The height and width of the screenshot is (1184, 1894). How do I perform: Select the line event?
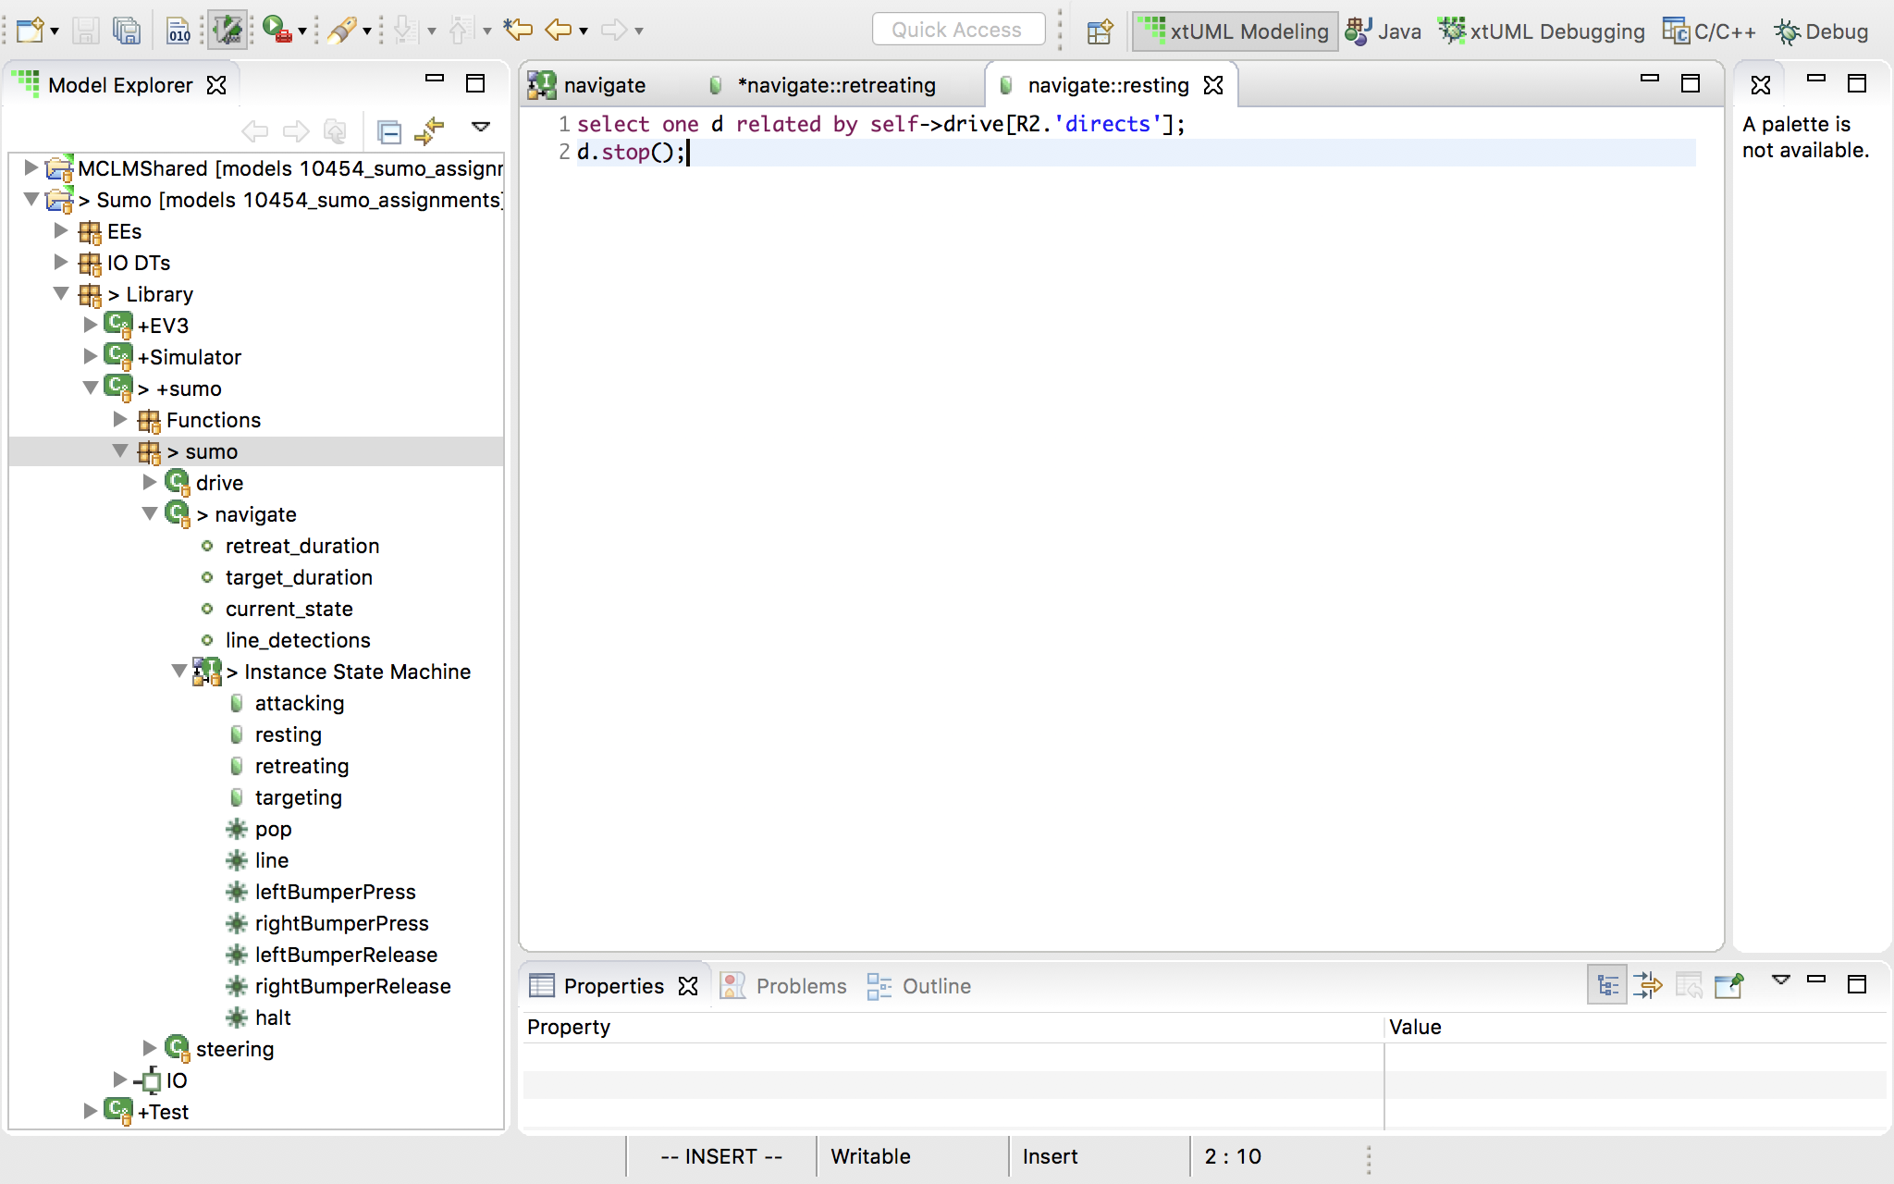[272, 860]
